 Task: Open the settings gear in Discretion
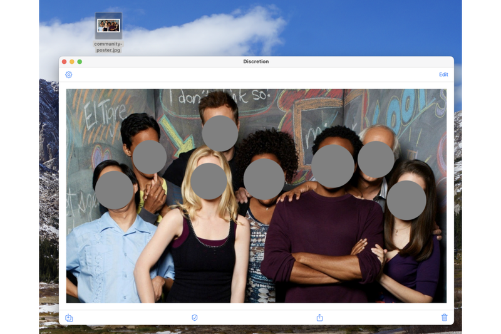(69, 75)
